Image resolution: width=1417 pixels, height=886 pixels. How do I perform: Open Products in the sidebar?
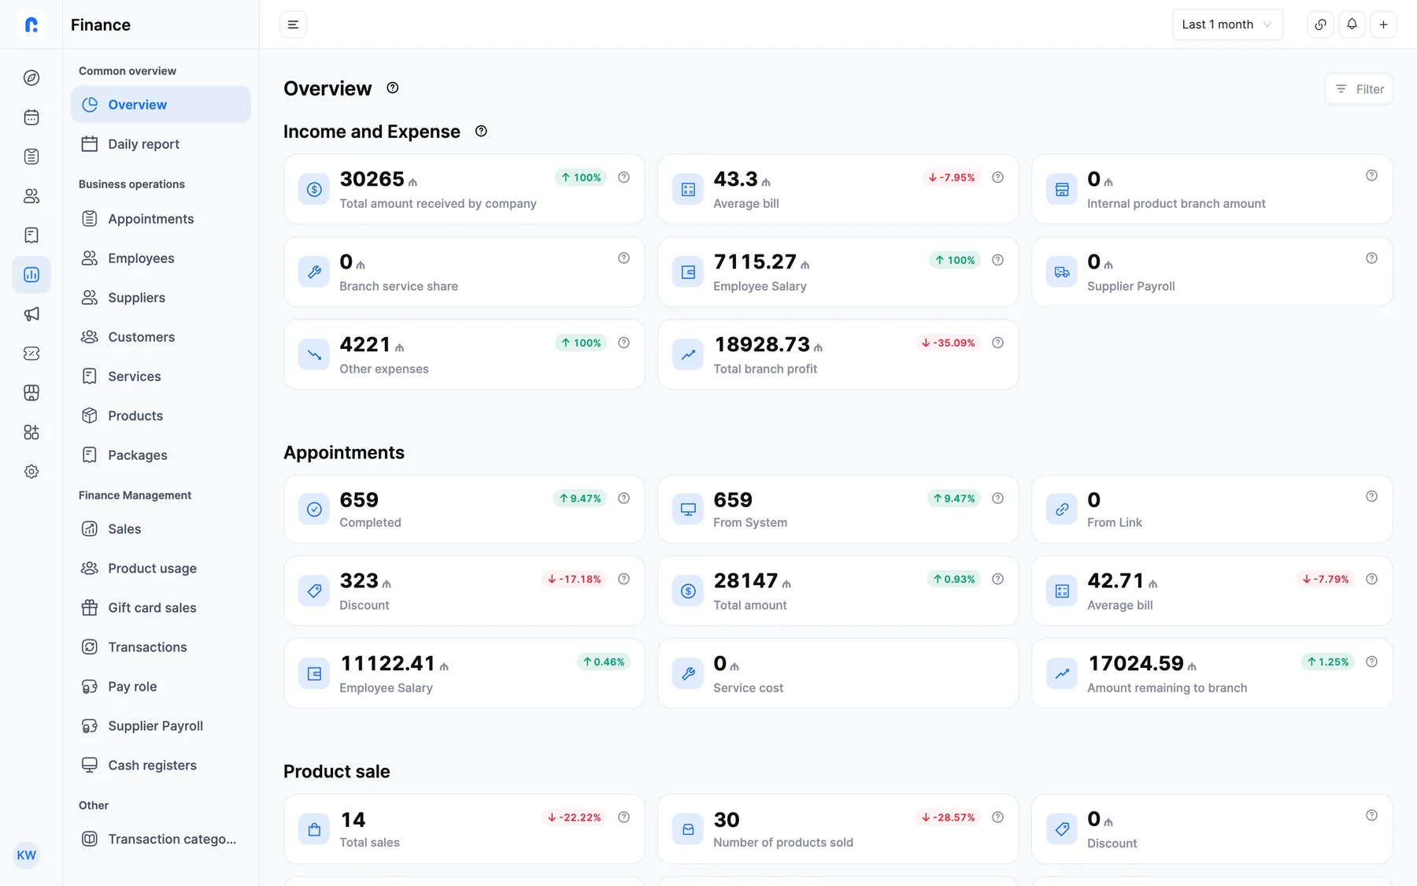[161, 416]
